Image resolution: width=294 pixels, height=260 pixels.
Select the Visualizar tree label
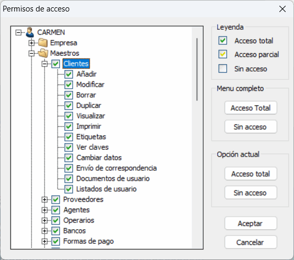coord(90,116)
